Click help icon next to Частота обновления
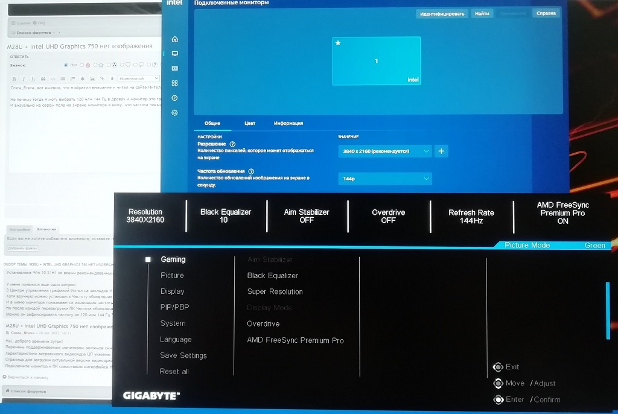Viewport: 618px width, 414px height. (x=251, y=171)
